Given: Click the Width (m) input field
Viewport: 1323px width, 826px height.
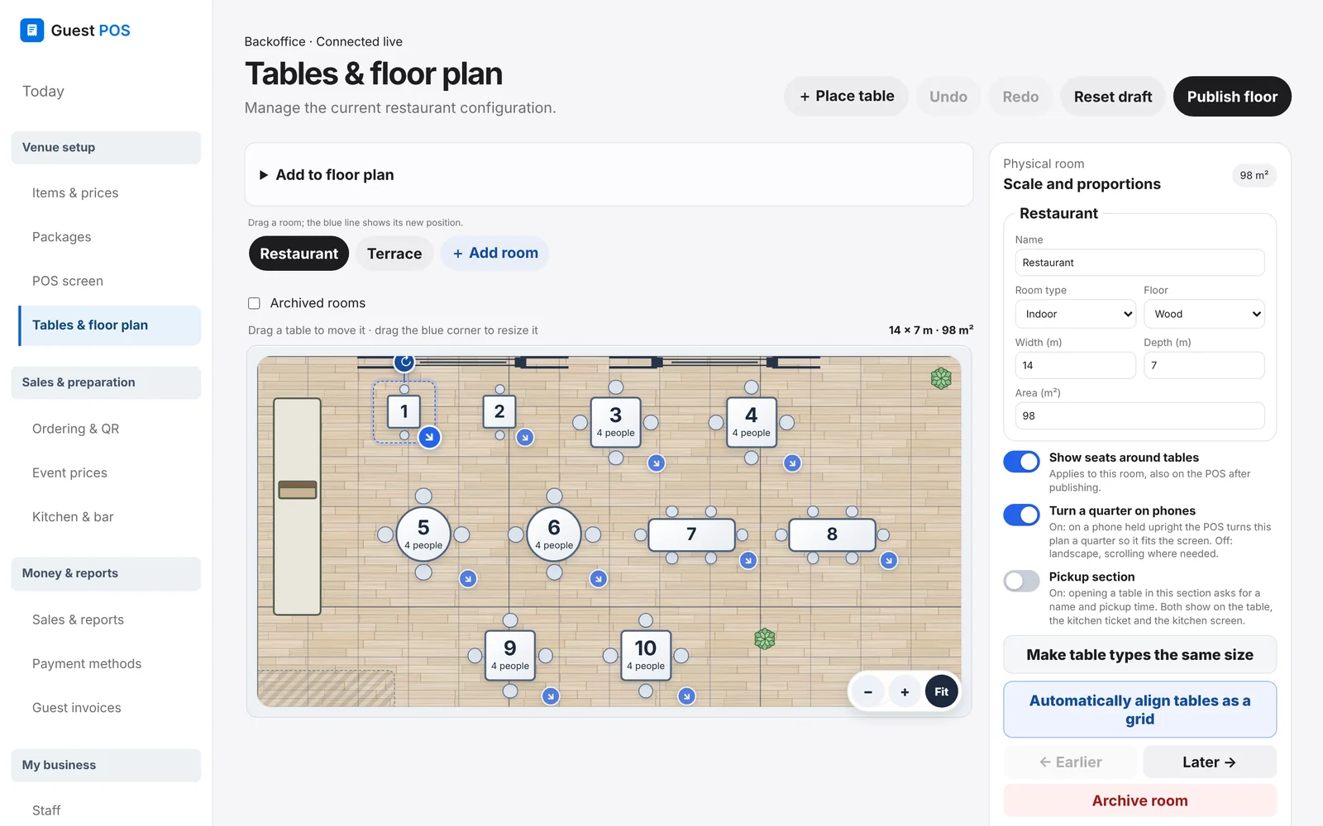Looking at the screenshot, I should click(1075, 365).
